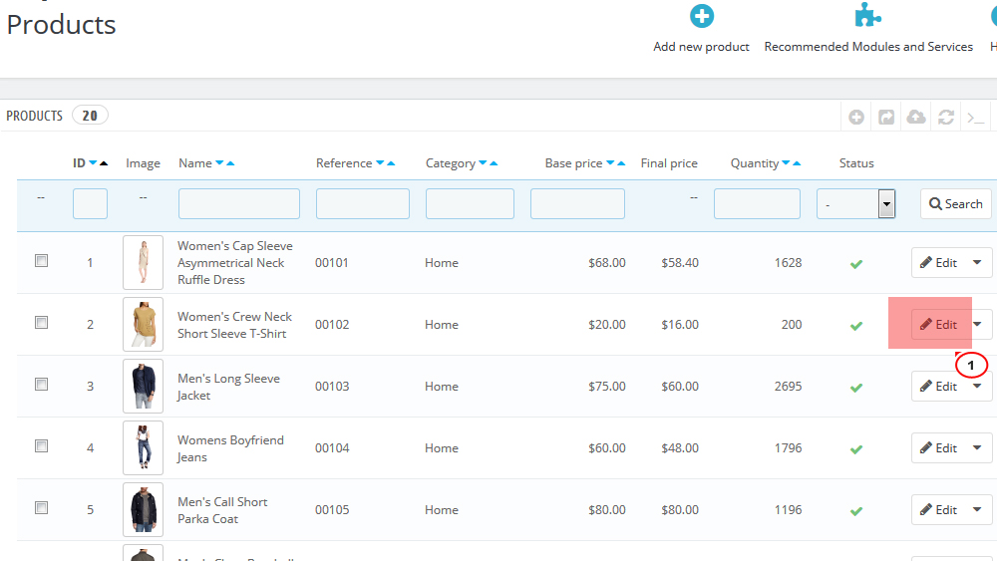Viewport: 997px width, 561px height.
Task: Select checkbox for product ID 3
Action: [x=41, y=384]
